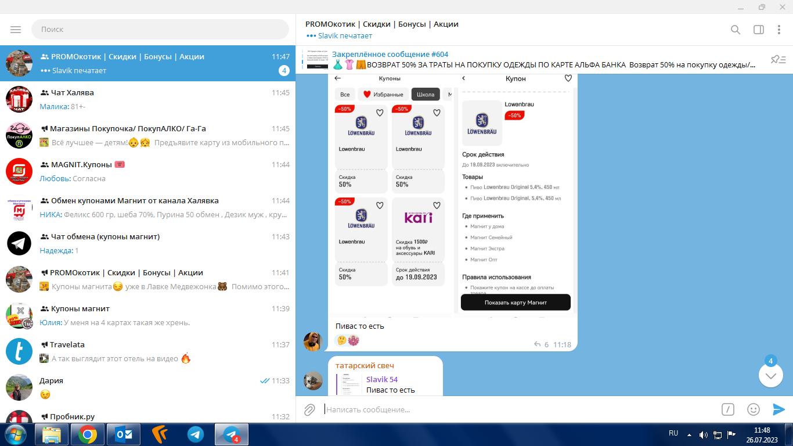Open the Windows Start menu

click(15, 434)
